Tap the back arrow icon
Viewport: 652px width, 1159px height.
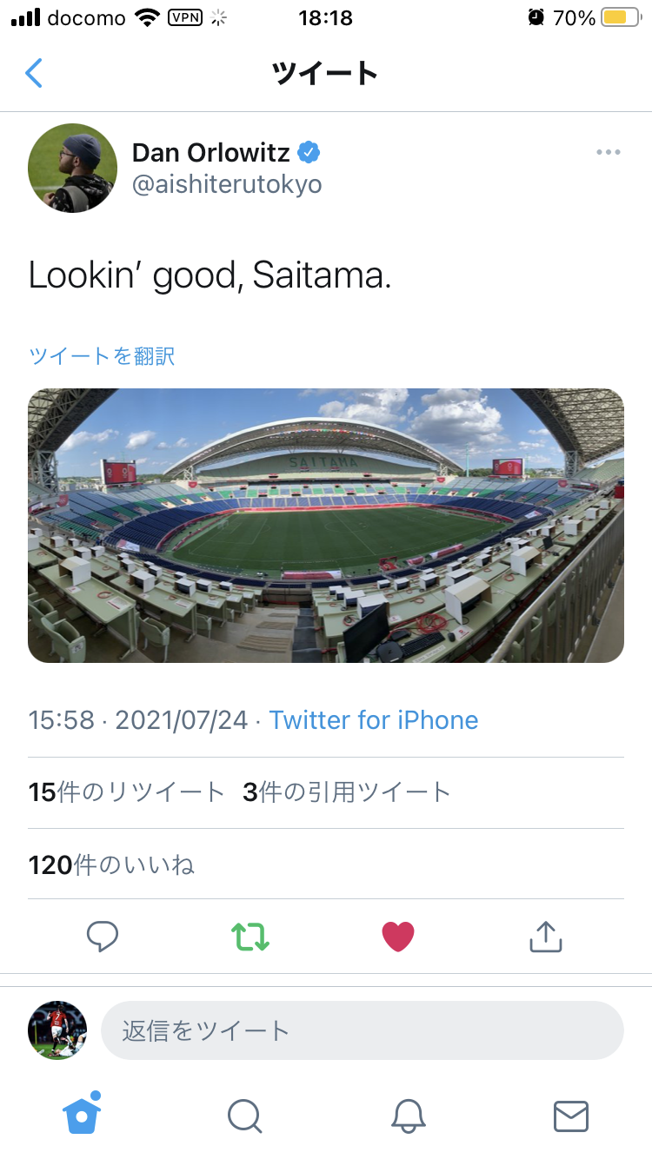(34, 73)
